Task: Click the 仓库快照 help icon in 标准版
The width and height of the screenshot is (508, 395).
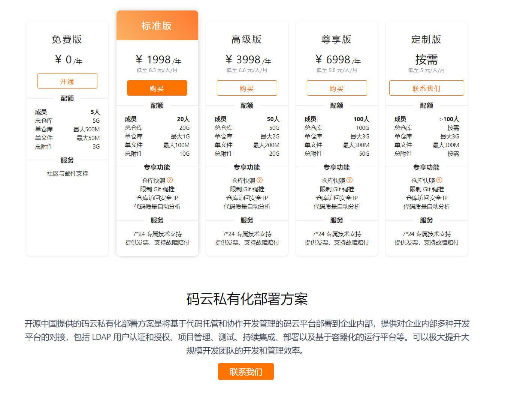Action: pos(170,180)
